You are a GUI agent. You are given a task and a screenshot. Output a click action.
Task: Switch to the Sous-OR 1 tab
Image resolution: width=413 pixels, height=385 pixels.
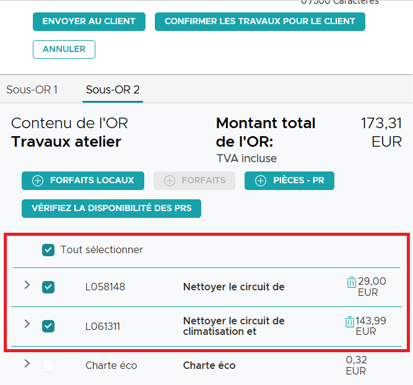click(x=32, y=90)
